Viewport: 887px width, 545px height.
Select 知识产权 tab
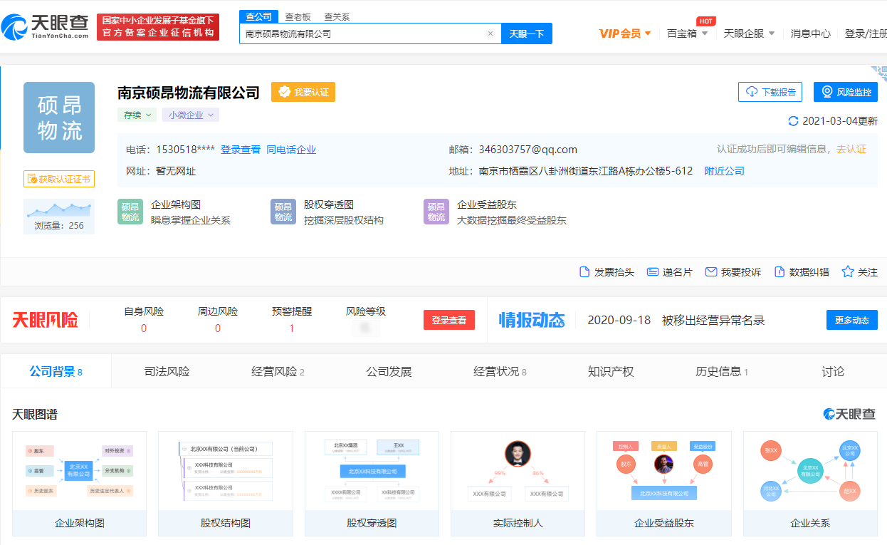[611, 371]
